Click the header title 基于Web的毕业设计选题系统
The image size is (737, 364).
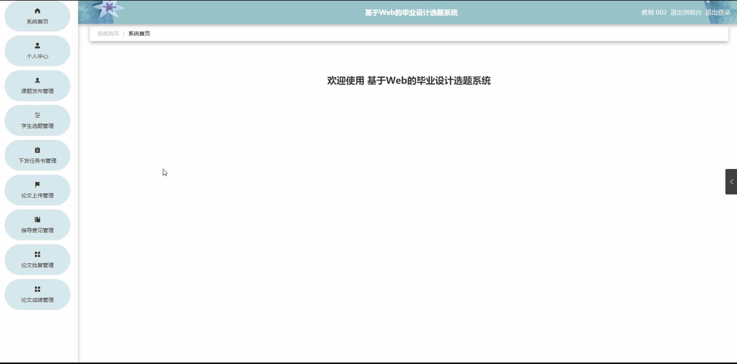point(411,13)
